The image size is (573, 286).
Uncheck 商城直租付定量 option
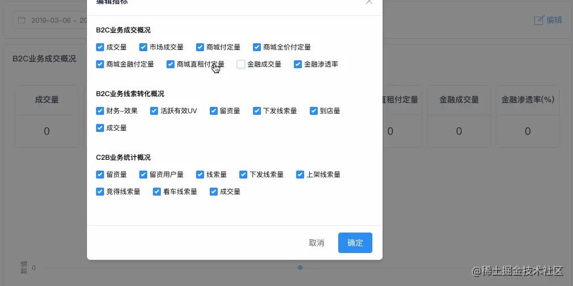tap(171, 64)
